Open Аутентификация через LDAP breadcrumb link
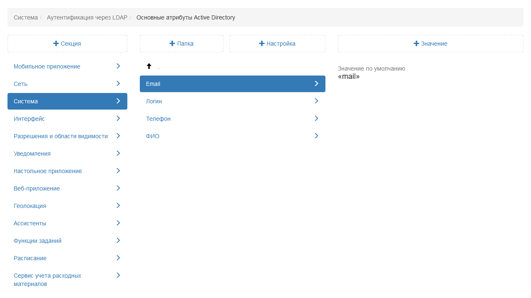Image resolution: width=531 pixels, height=298 pixels. pyautogui.click(x=87, y=17)
